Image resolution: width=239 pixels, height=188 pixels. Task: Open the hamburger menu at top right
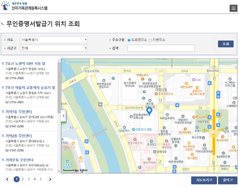point(233,8)
